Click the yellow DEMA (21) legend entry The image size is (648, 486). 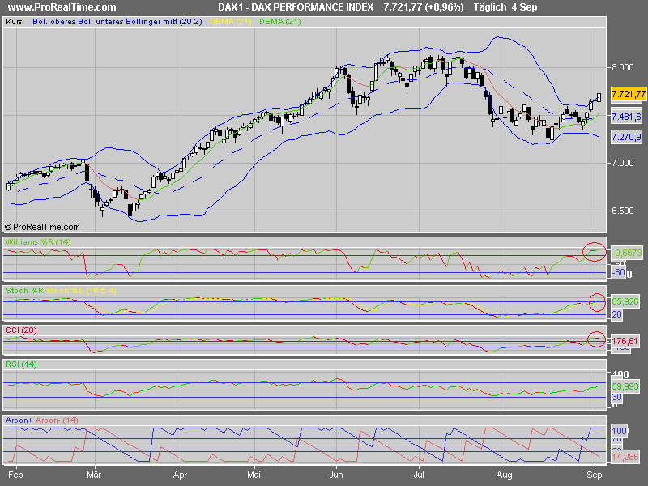click(231, 22)
